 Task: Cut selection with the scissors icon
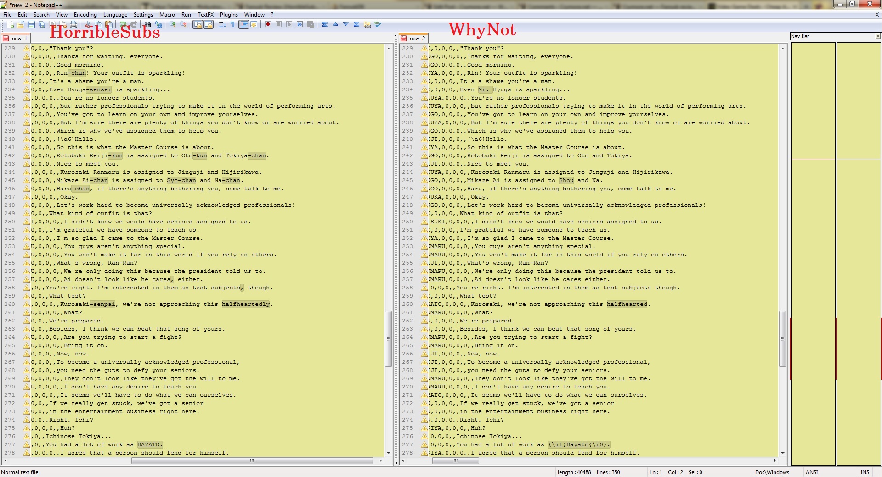[x=88, y=24]
